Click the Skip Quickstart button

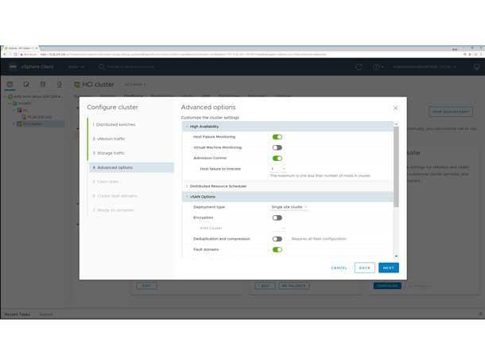[x=451, y=112]
